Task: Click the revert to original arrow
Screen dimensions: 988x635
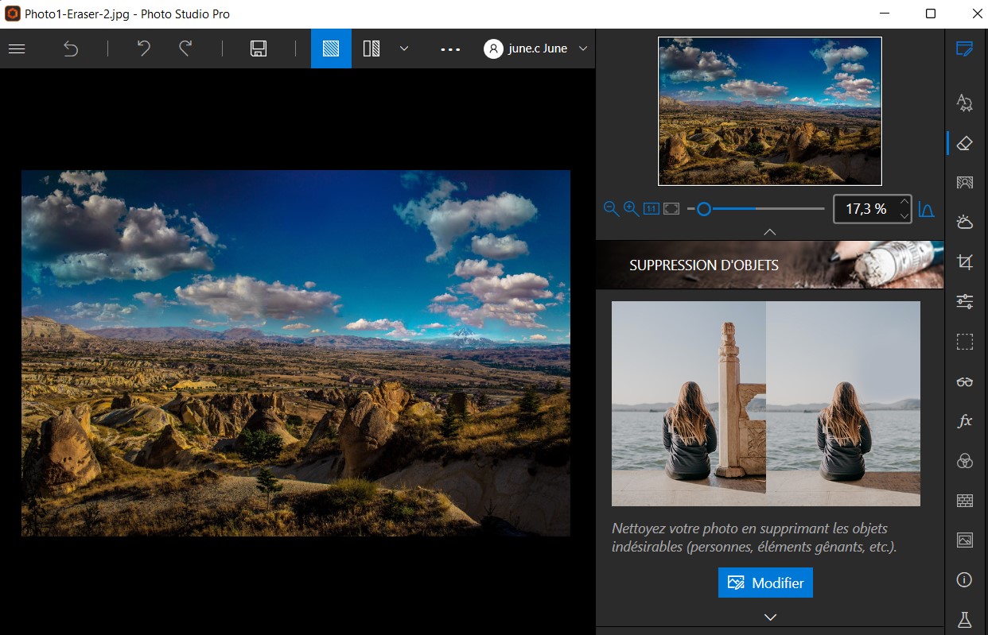Action: (x=71, y=48)
